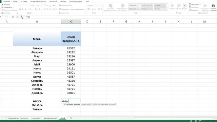Open the Conditional Formatting menu
Image resolution: width=217 pixels, height=122 pixels.
coord(110,7)
